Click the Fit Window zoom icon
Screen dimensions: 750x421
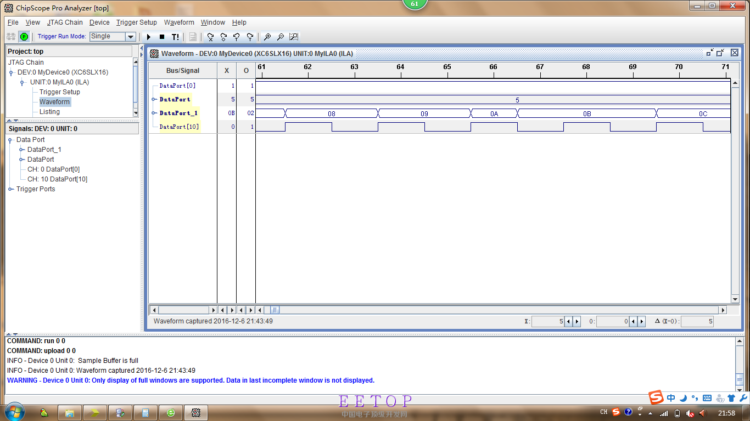click(x=294, y=37)
